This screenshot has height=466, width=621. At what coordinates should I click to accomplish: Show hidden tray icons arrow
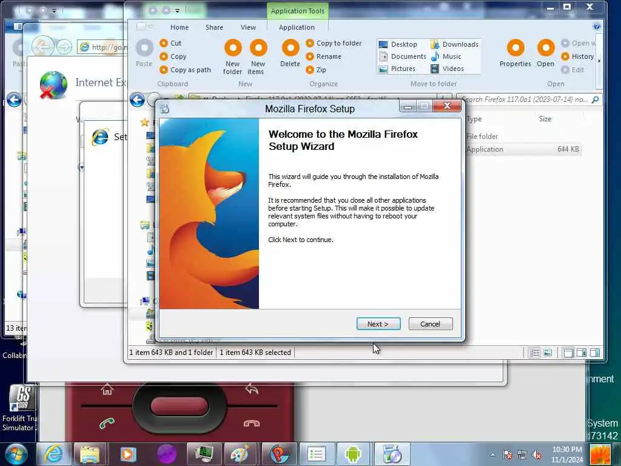pos(492,454)
